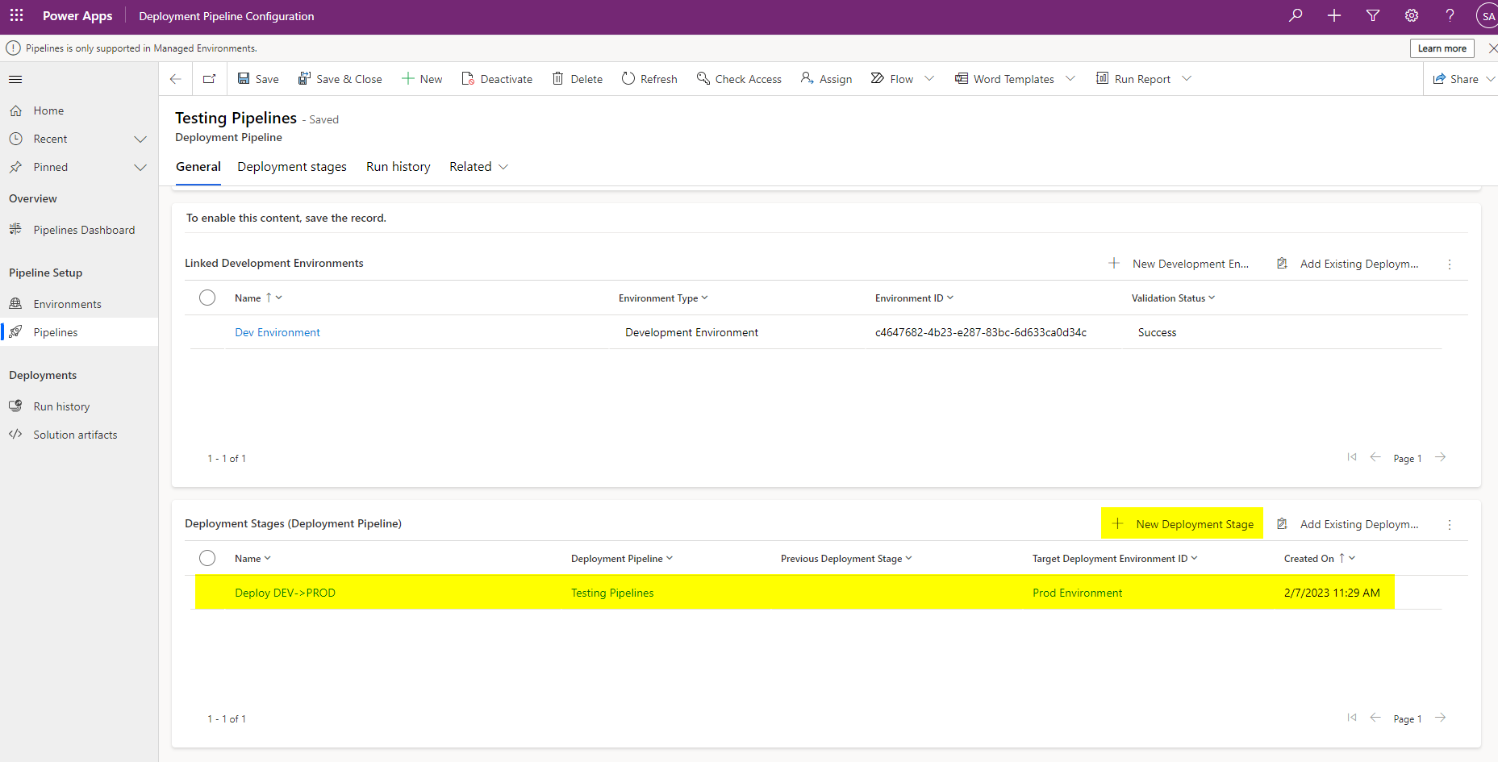1498x762 pixels.
Task: Open Testing Pipelines link in stages grid
Action: click(x=612, y=593)
